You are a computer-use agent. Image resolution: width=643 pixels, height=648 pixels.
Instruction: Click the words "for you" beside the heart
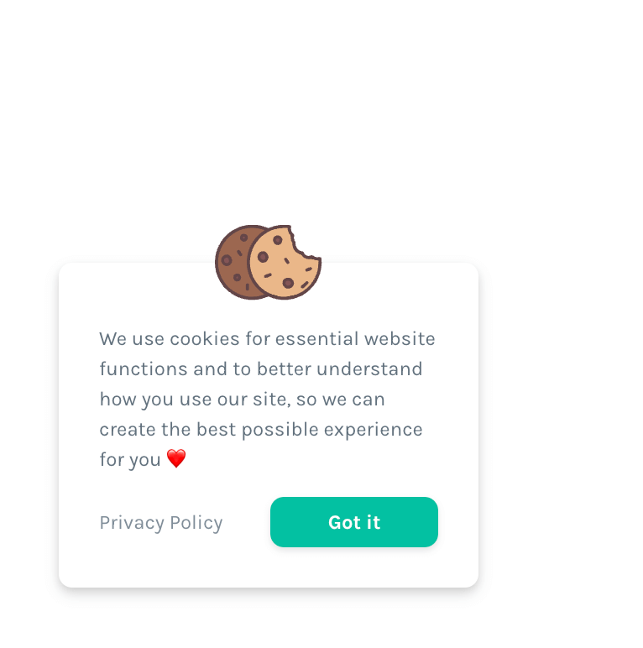click(129, 460)
